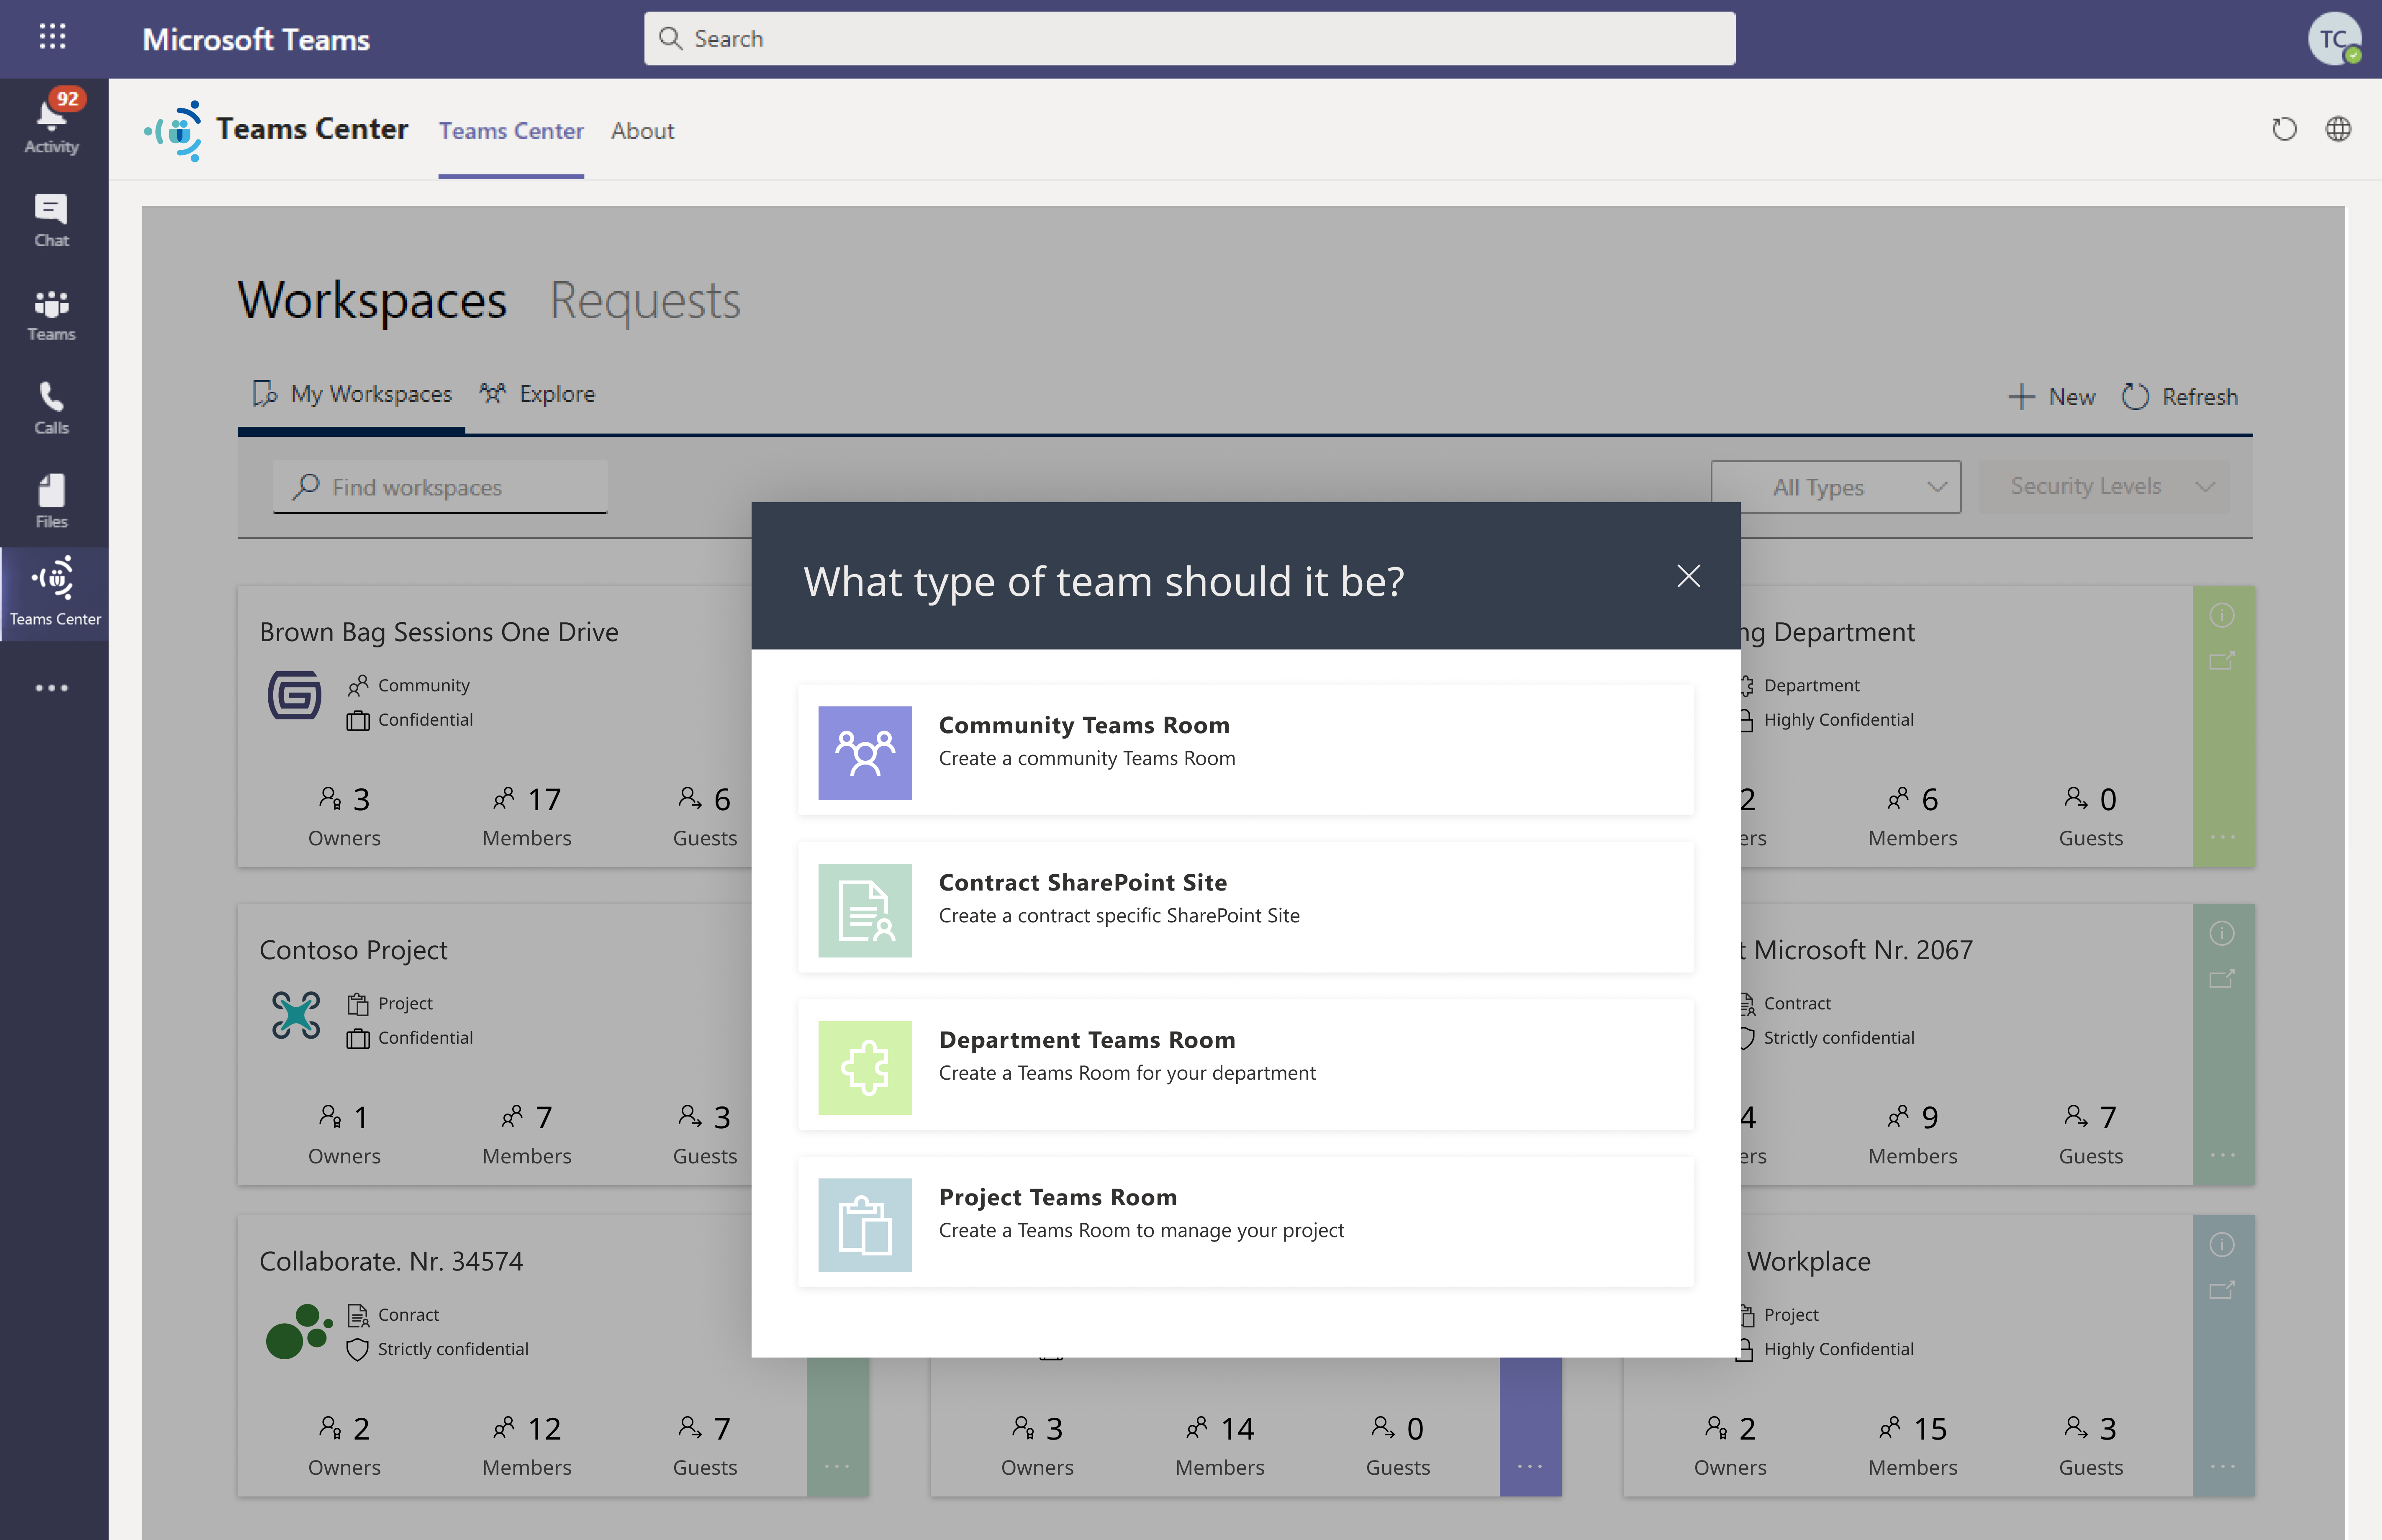
Task: Open the Requests view
Action: pos(645,300)
